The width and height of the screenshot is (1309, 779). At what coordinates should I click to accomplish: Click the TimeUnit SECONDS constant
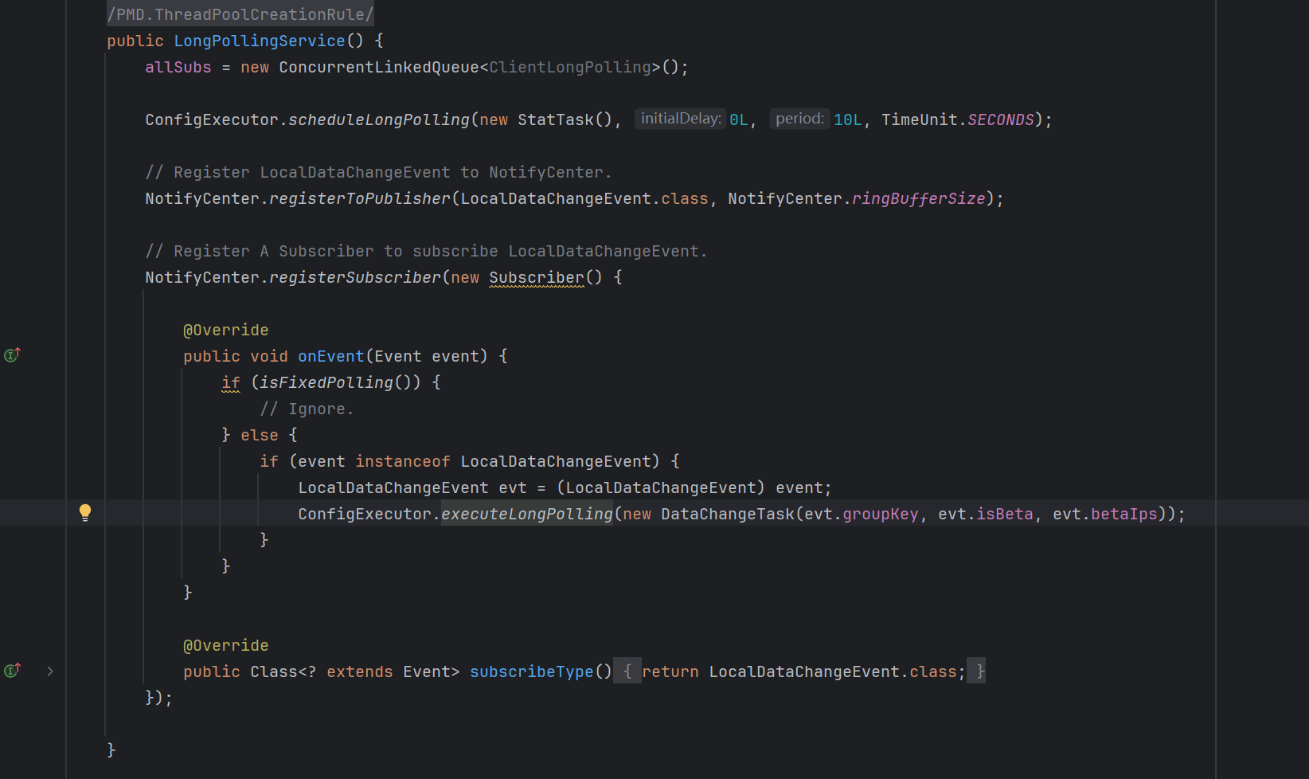(1000, 119)
